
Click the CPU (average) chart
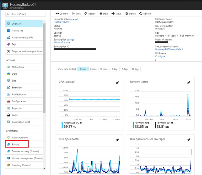pyautogui.click(x=90, y=104)
